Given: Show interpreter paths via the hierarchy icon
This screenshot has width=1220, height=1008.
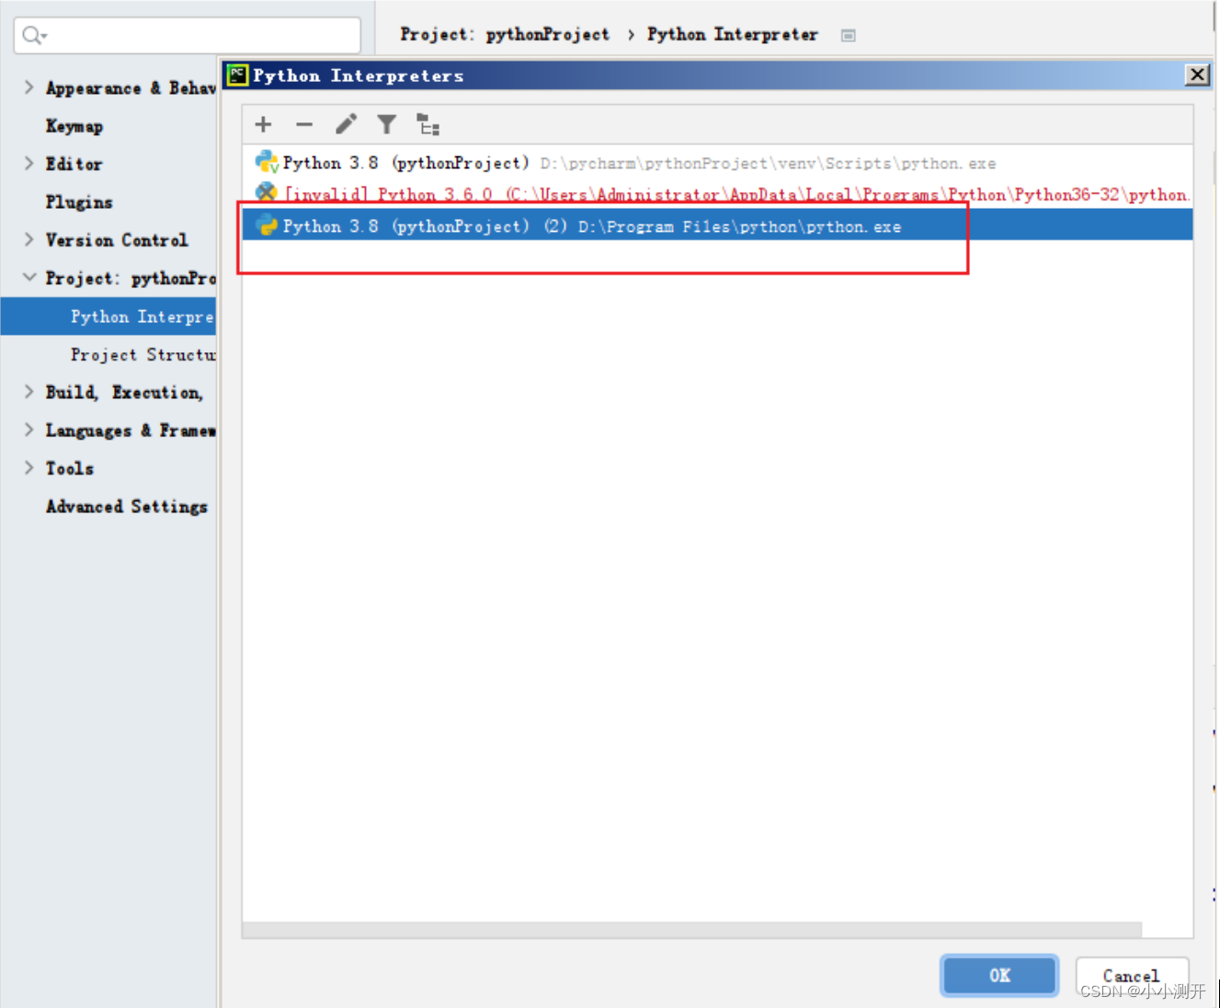Looking at the screenshot, I should pyautogui.click(x=428, y=124).
